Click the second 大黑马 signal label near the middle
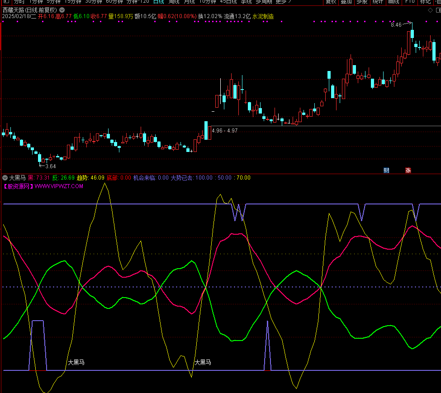The height and width of the screenshot is (393, 441). [203, 362]
